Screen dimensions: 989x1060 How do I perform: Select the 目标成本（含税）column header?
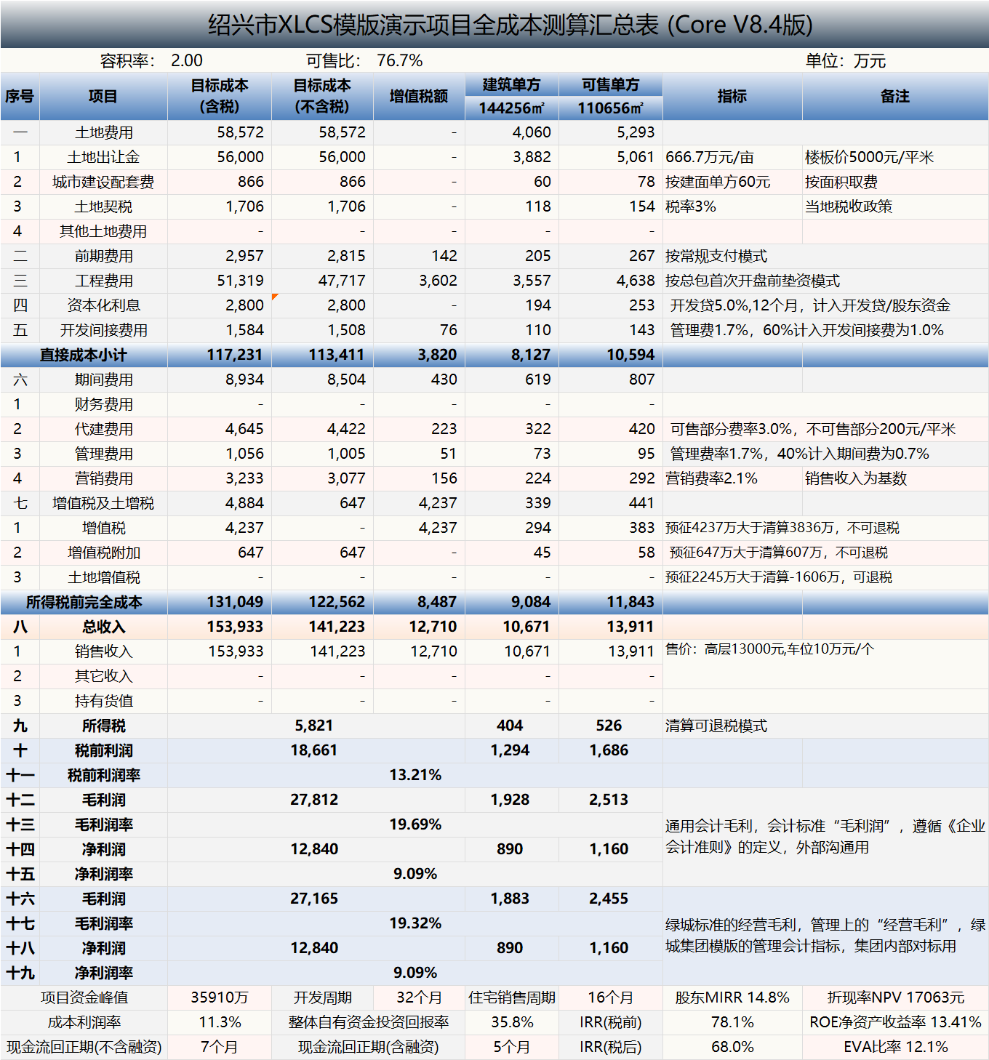[x=219, y=95]
